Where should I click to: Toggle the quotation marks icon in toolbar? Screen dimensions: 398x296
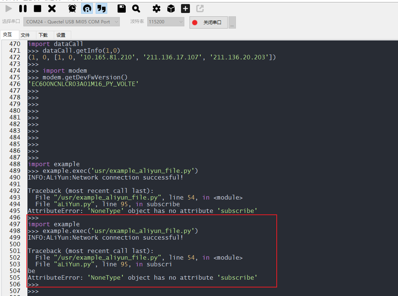click(x=102, y=9)
